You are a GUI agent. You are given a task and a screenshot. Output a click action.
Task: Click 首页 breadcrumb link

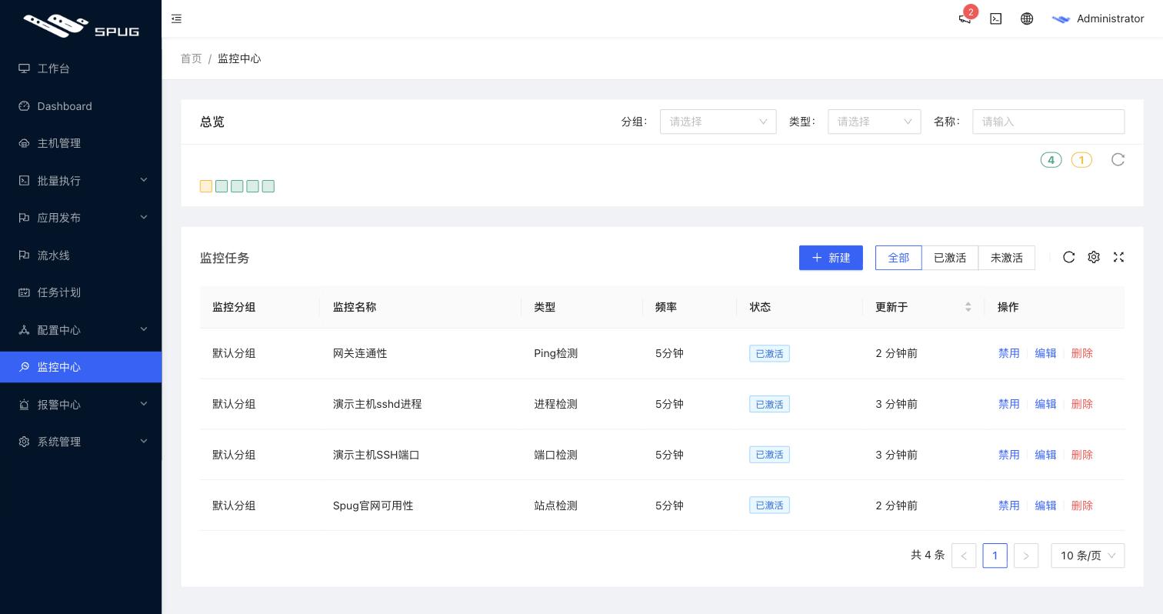click(x=192, y=58)
